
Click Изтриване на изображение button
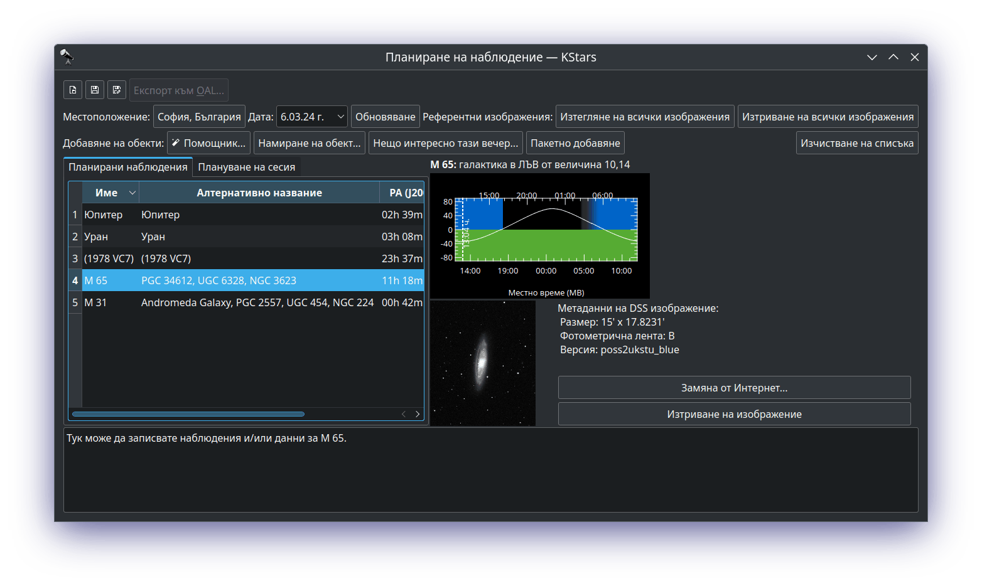coord(734,414)
